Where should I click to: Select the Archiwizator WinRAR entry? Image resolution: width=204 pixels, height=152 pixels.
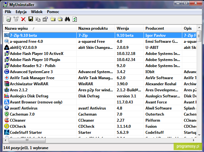[x=29, y=84]
